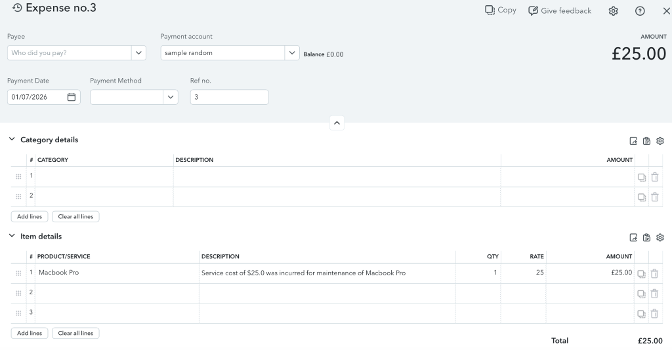Expand the Payment account dropdown arrow
Viewport: 672px width, 350px height.
tap(292, 53)
